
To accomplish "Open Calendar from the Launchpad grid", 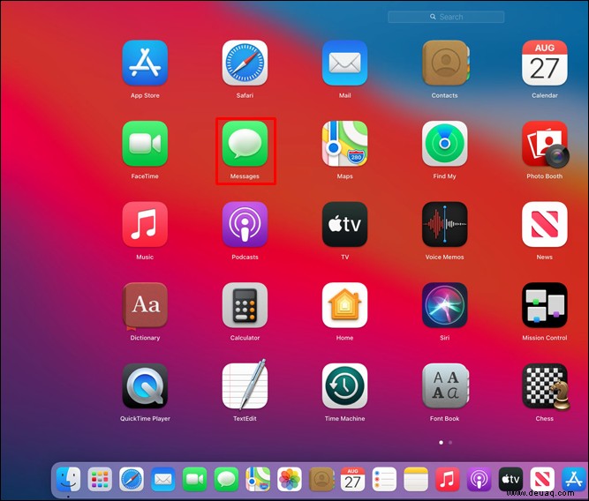I will tap(545, 63).
